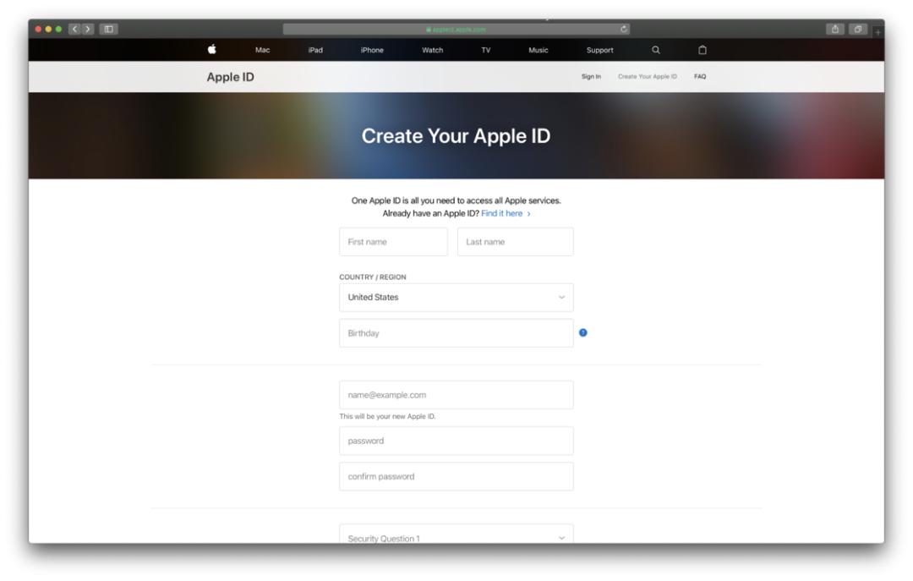Open the search magnifier icon
This screenshot has width=913, height=581.
pyautogui.click(x=656, y=50)
